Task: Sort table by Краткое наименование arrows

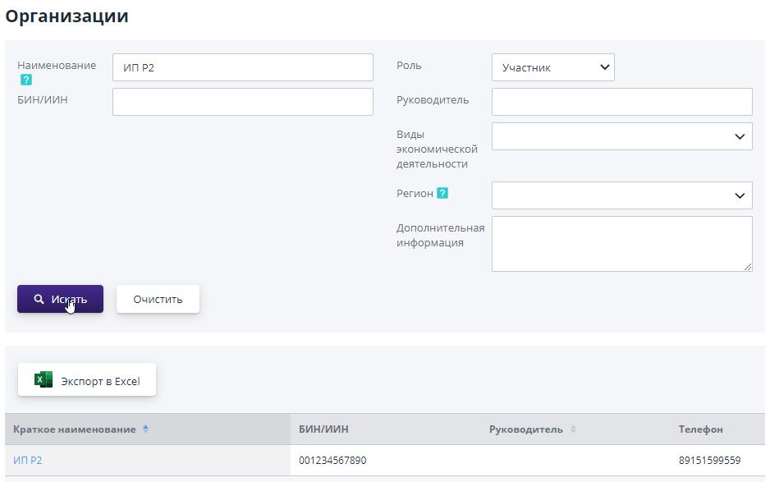Action: tap(145, 429)
